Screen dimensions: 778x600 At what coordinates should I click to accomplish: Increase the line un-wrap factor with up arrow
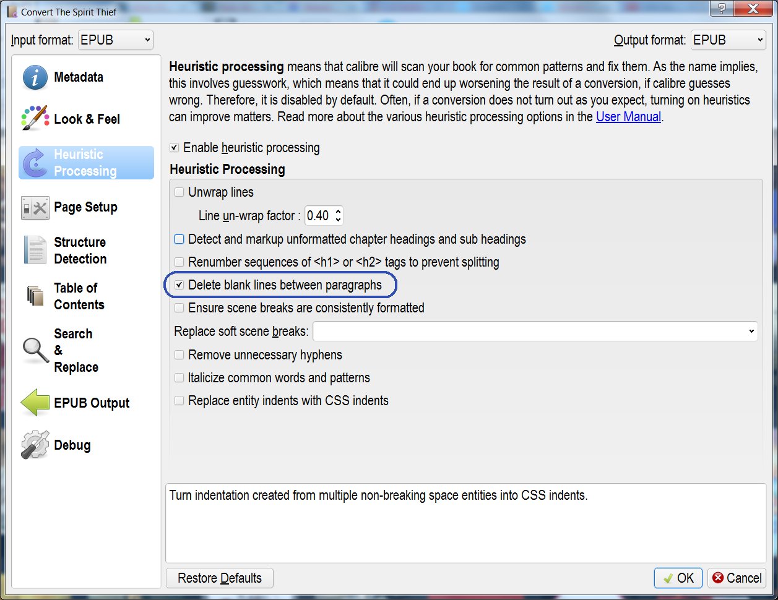pos(338,212)
